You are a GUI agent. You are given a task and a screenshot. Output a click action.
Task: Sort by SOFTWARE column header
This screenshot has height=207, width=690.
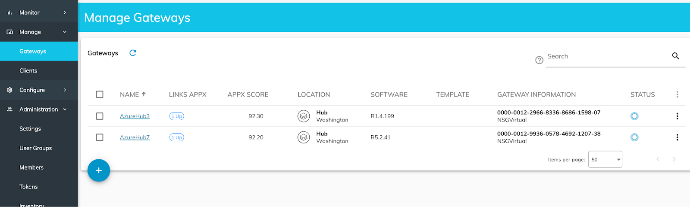click(389, 94)
